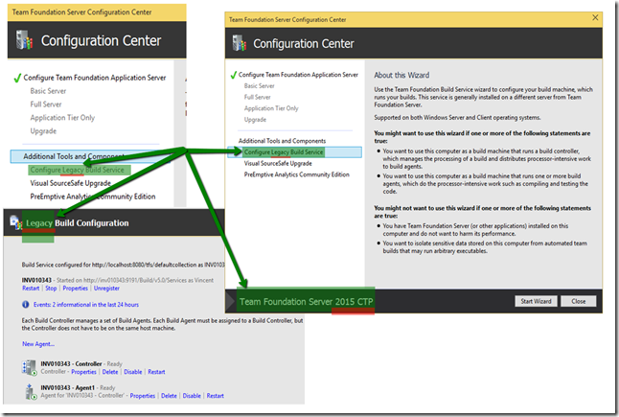This screenshot has height=417, width=619.
Task: Click Delete for INV010343 Agent1
Action: click(x=169, y=396)
